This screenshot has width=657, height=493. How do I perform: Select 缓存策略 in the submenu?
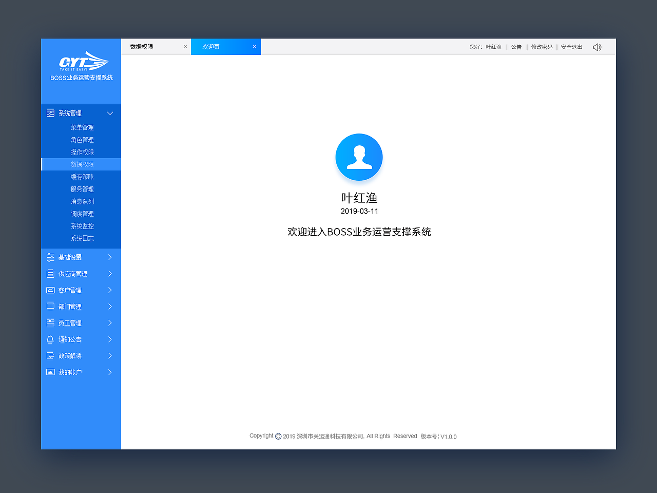[82, 176]
